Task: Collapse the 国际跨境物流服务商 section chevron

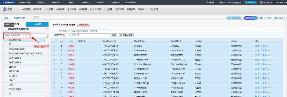Action: coord(47,29)
